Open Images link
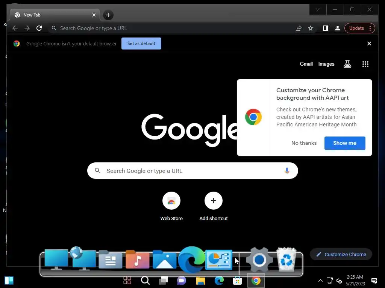 (326, 64)
